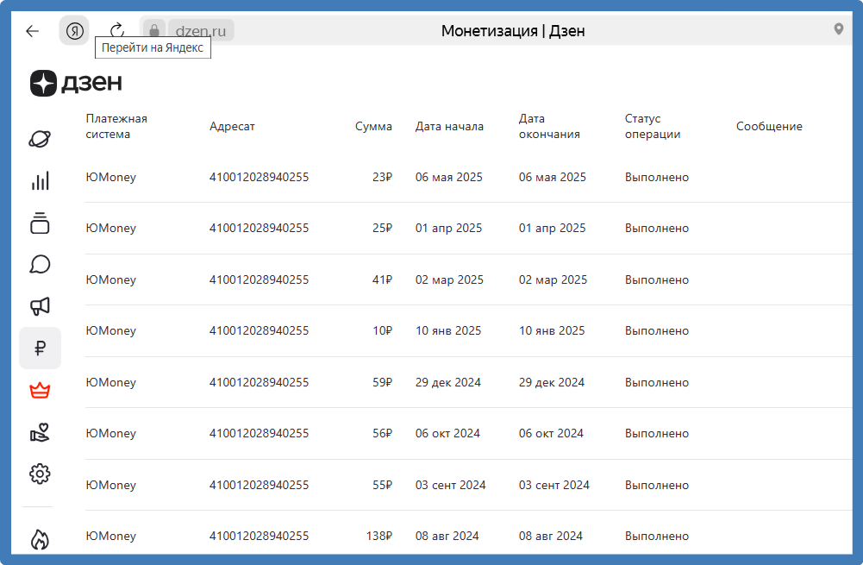Click the Дзен logo

click(x=76, y=83)
